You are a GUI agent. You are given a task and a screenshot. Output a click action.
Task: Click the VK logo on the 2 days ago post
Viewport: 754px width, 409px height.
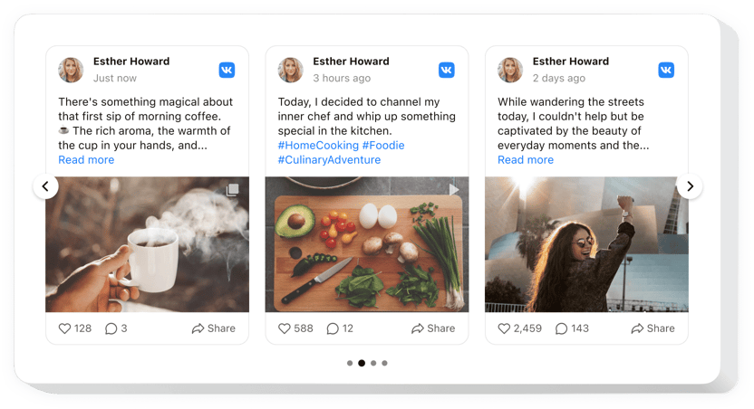666,70
